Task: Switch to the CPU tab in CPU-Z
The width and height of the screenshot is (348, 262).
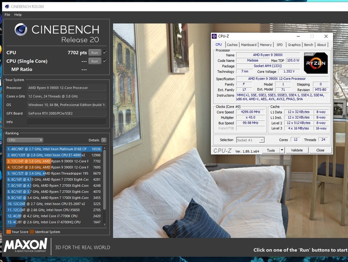Action: click(219, 45)
